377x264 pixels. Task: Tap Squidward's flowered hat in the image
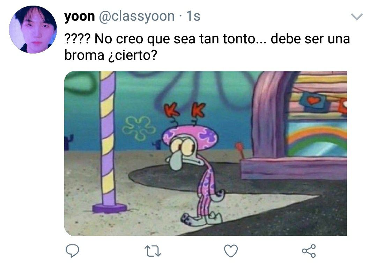point(190,135)
